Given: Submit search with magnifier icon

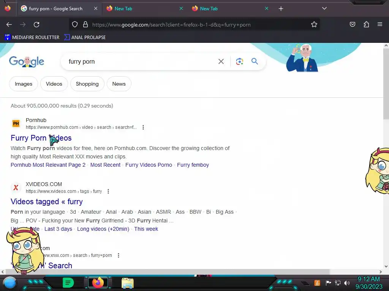Looking at the screenshot, I should click(255, 61).
